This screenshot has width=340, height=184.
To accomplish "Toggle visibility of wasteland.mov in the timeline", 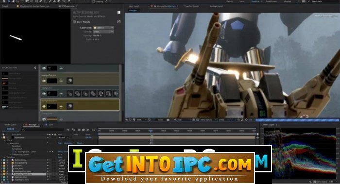I will point(48,180).
